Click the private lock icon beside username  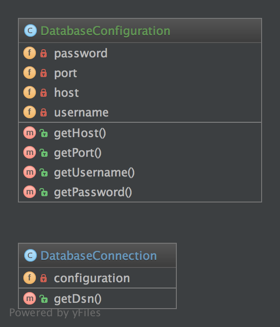tap(44, 112)
